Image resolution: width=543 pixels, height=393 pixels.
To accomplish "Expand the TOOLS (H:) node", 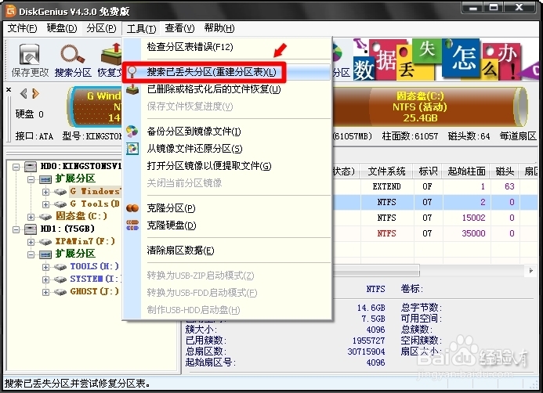I will coord(45,267).
